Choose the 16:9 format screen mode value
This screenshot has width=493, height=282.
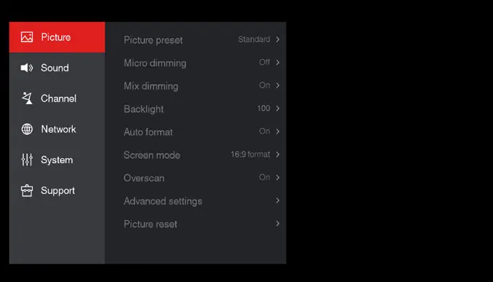click(x=250, y=155)
